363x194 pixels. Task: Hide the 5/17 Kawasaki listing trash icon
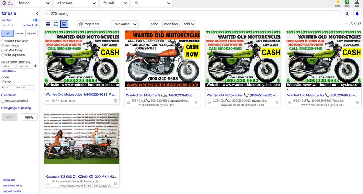[115, 183]
